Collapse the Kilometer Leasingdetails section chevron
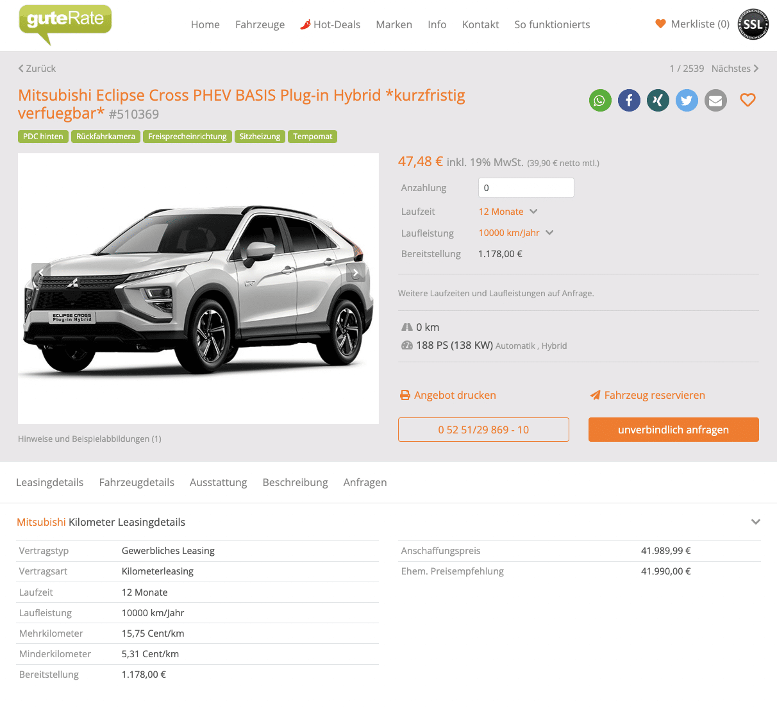The width and height of the screenshot is (777, 713). [x=756, y=522]
